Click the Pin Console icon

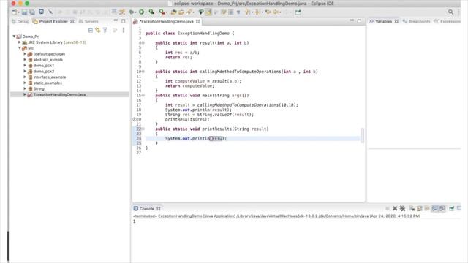pyautogui.click(x=451, y=208)
